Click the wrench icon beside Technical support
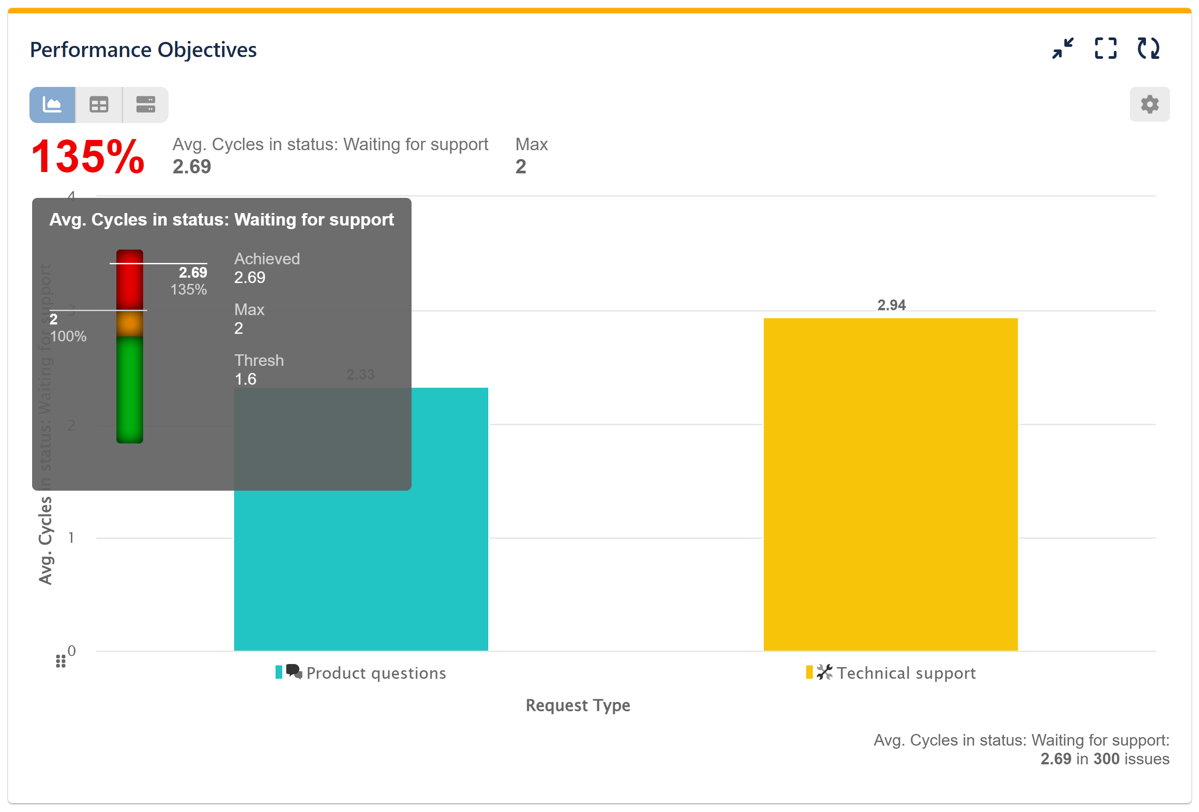This screenshot has height=812, width=1199. [824, 672]
